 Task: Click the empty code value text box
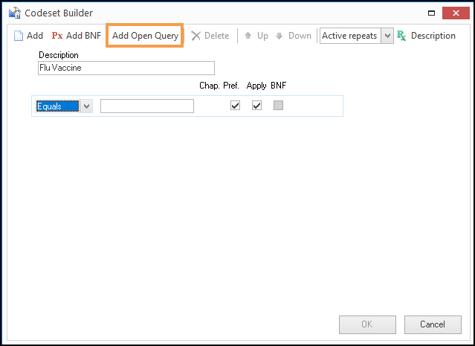pyautogui.click(x=147, y=106)
